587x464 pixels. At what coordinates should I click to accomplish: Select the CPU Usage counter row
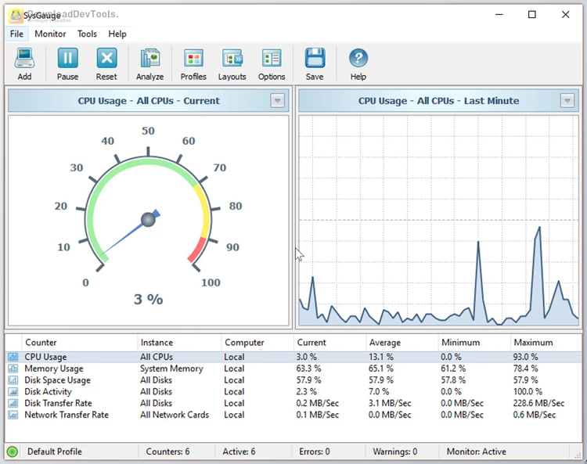click(293, 357)
